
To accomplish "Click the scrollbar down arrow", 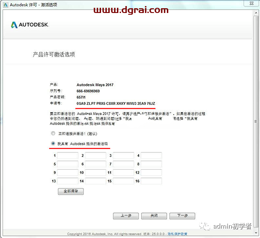I will tap(256, 233).
